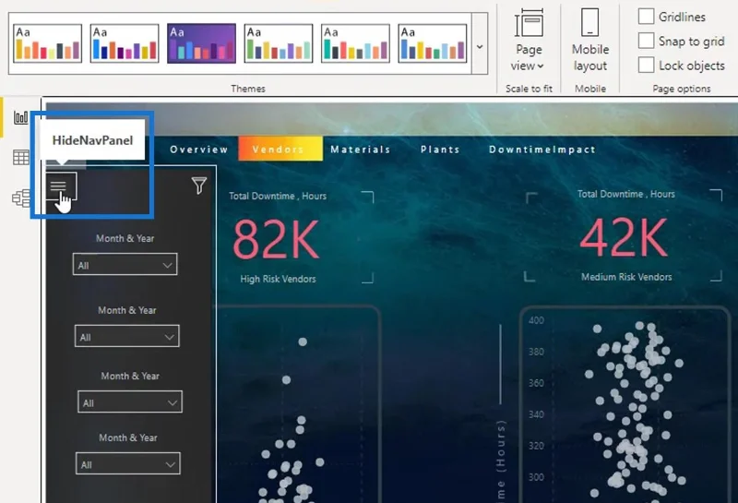Click the 300 axis value label

(x=536, y=477)
